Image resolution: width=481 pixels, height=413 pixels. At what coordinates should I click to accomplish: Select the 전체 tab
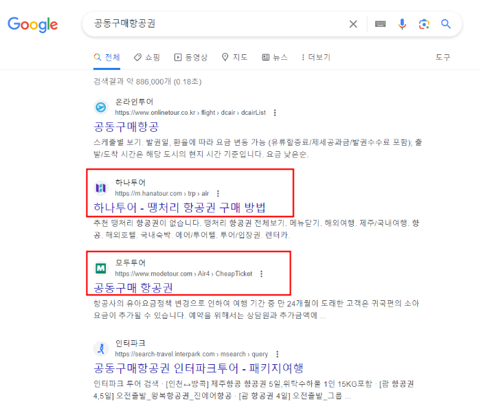click(107, 57)
